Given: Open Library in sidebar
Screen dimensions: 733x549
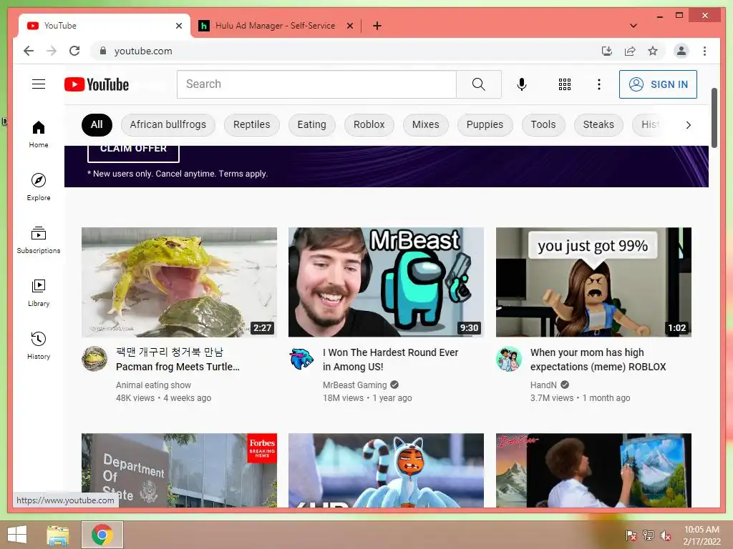Looking at the screenshot, I should pyautogui.click(x=39, y=292).
